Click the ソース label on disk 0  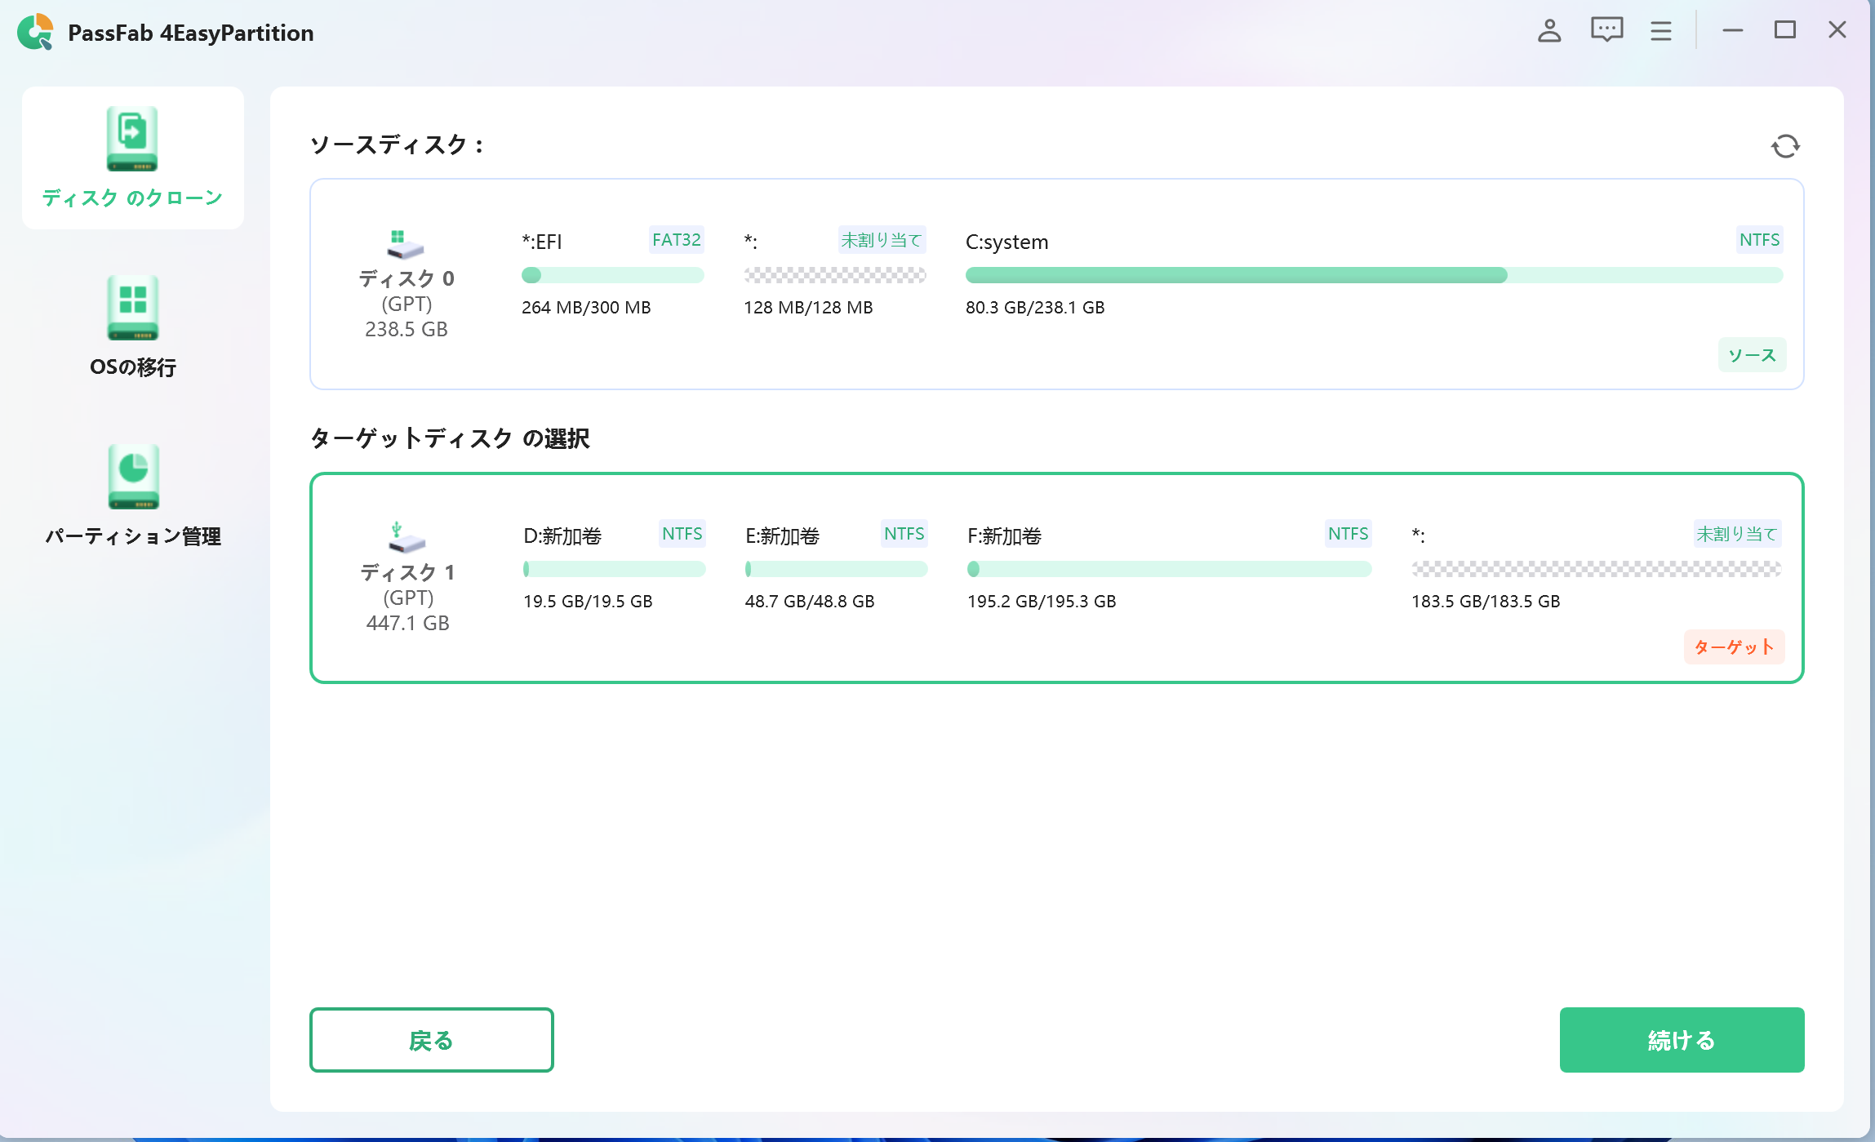coord(1751,355)
